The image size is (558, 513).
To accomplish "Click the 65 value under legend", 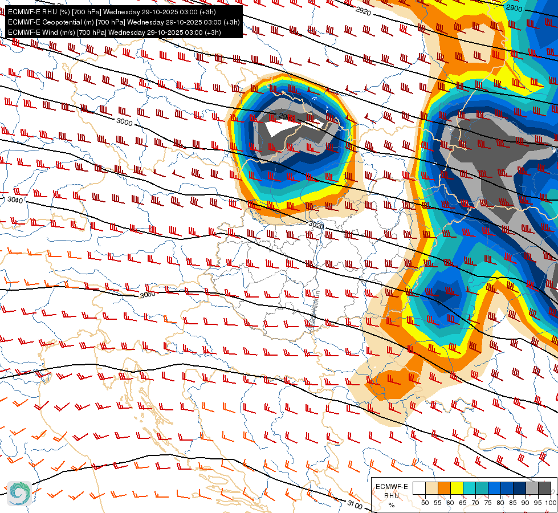I will coord(463,503).
